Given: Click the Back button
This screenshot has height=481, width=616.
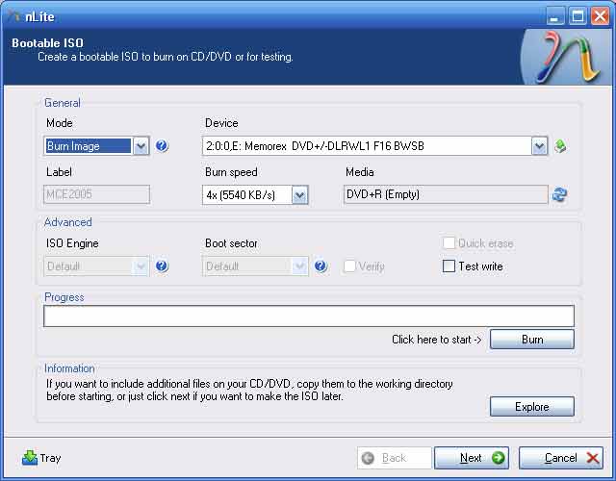Looking at the screenshot, I should click(x=395, y=458).
